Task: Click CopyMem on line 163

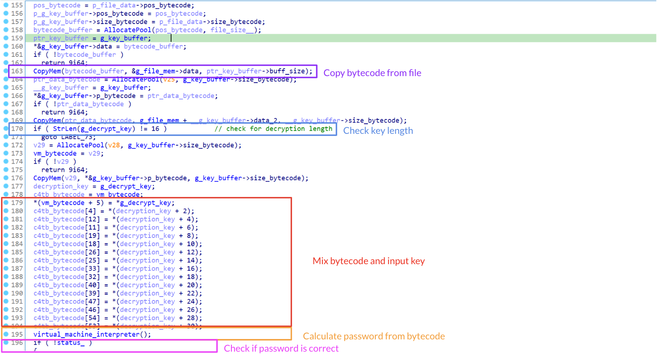Action: (x=47, y=71)
